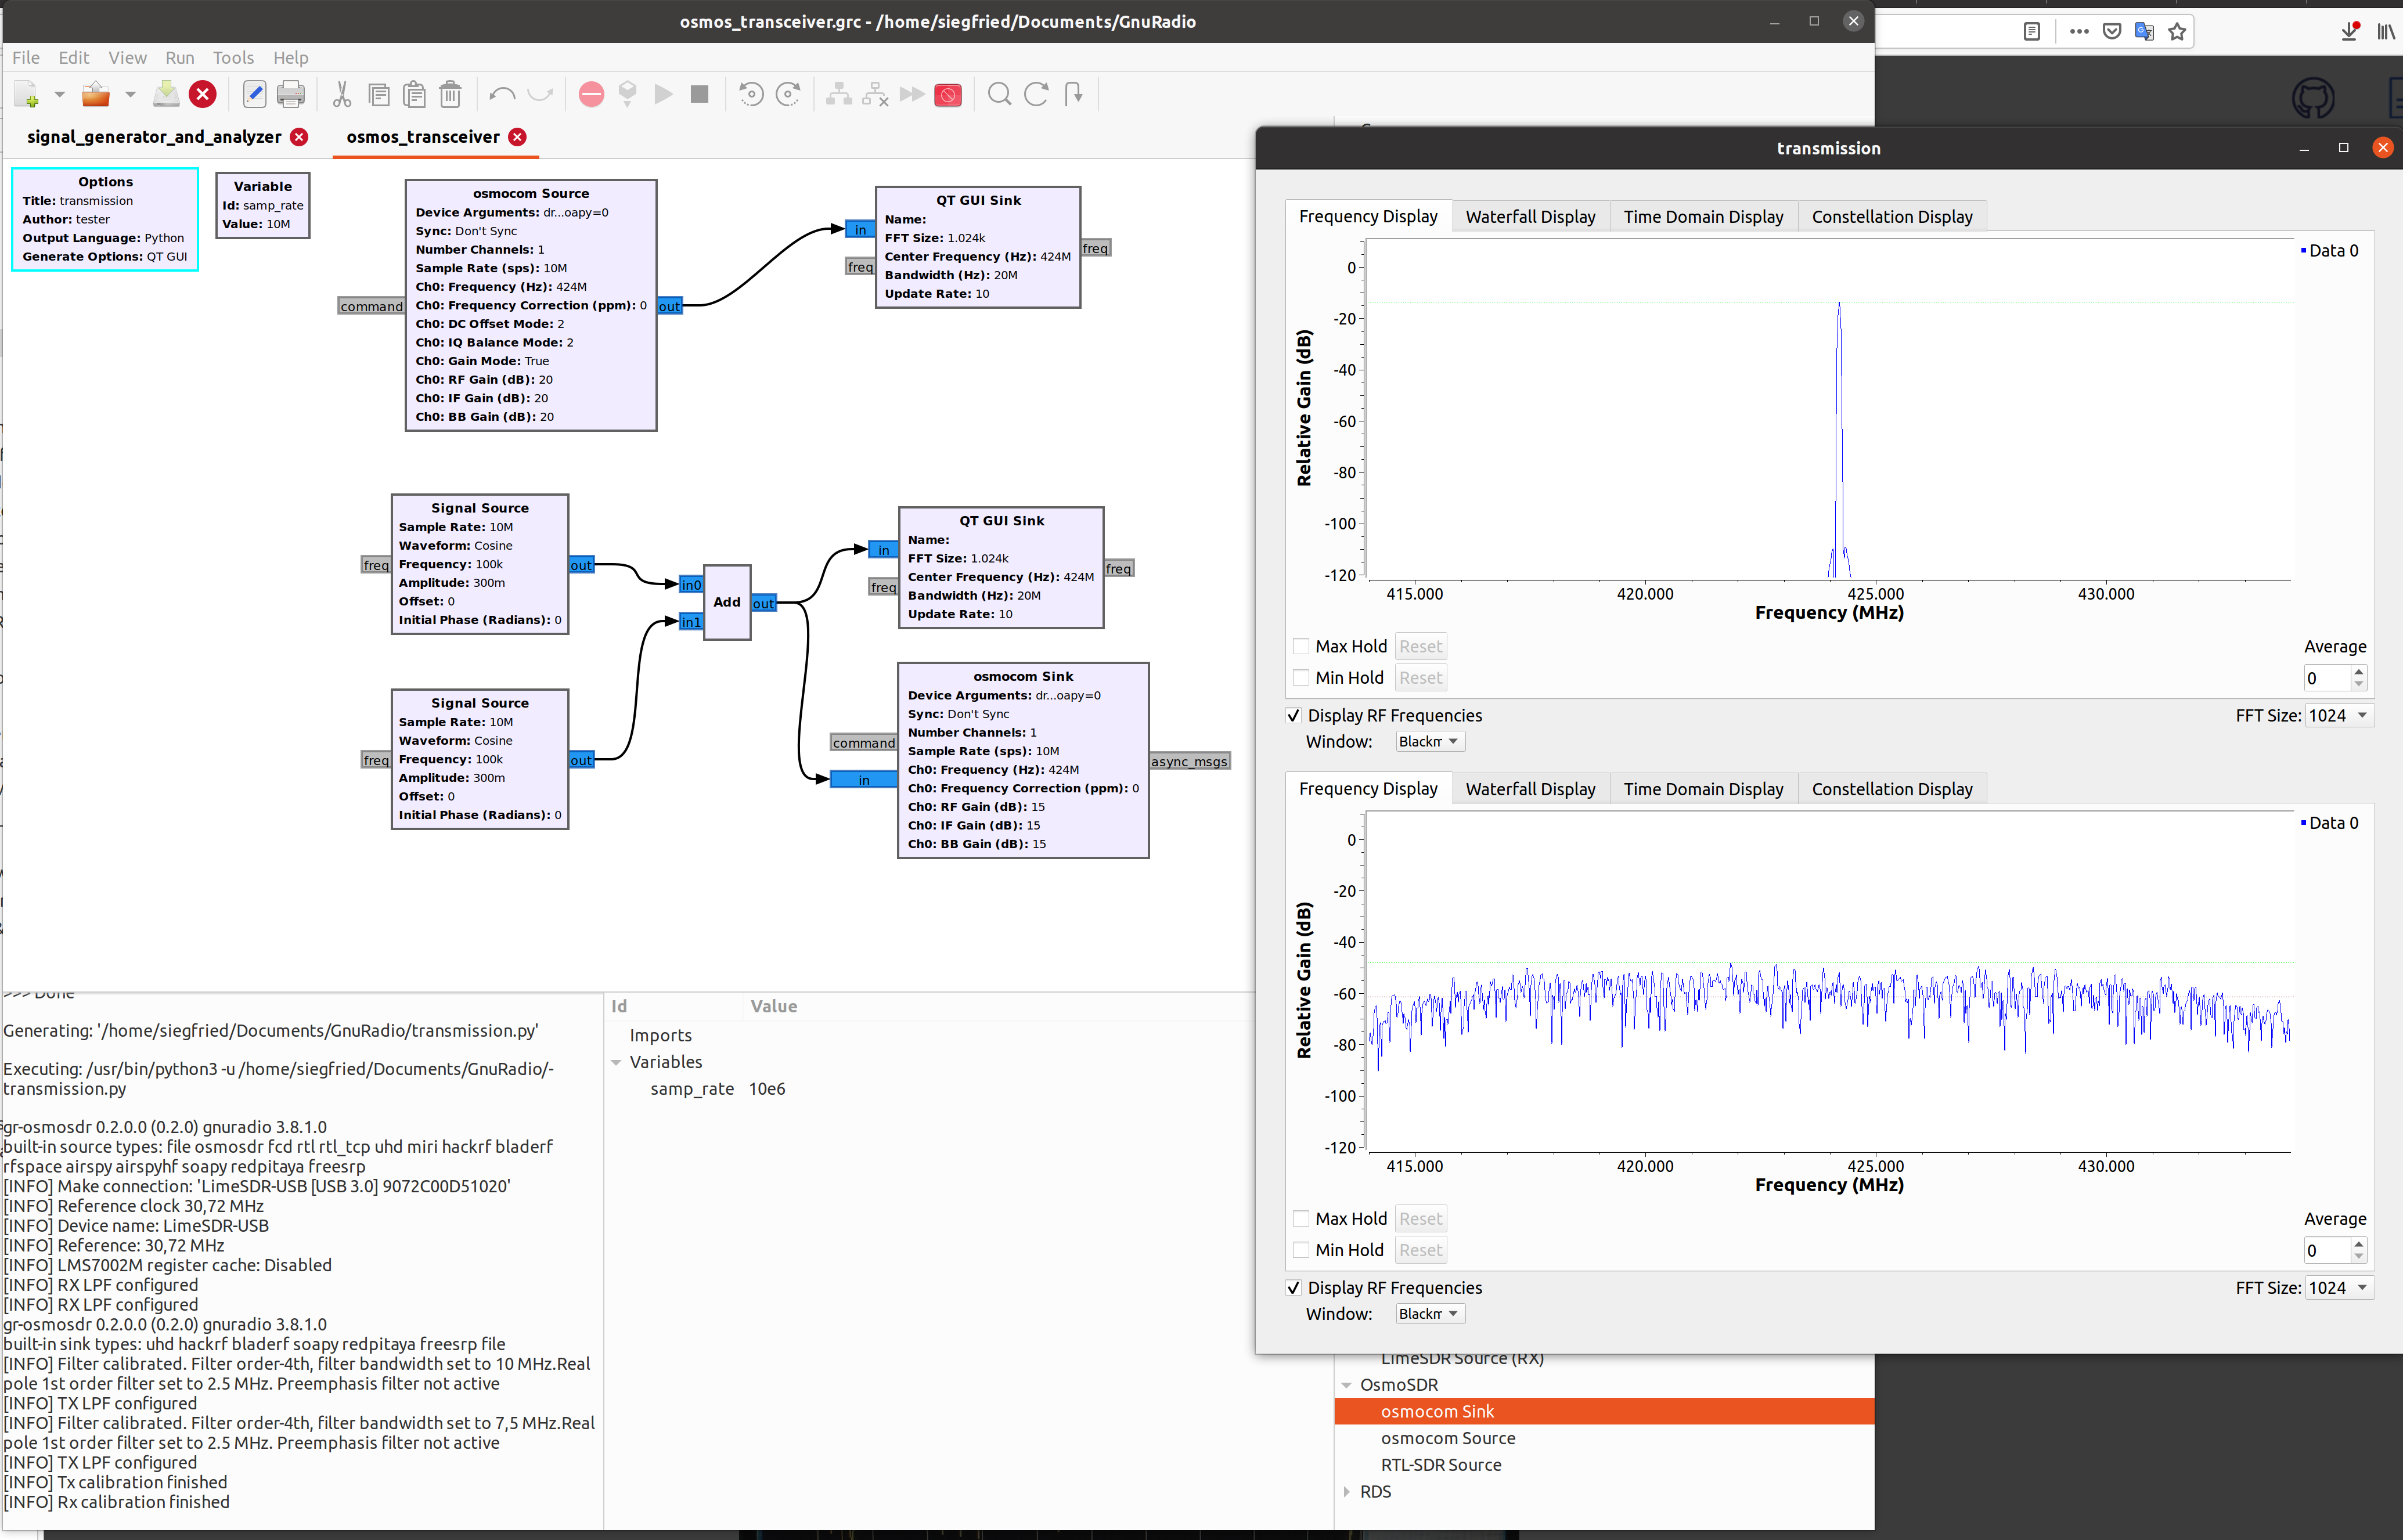Enable Max Hold in upper plot
The height and width of the screenshot is (1540, 2403).
[x=1301, y=646]
